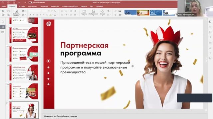Open slide settings icon in right sidebar

tap(210, 21)
